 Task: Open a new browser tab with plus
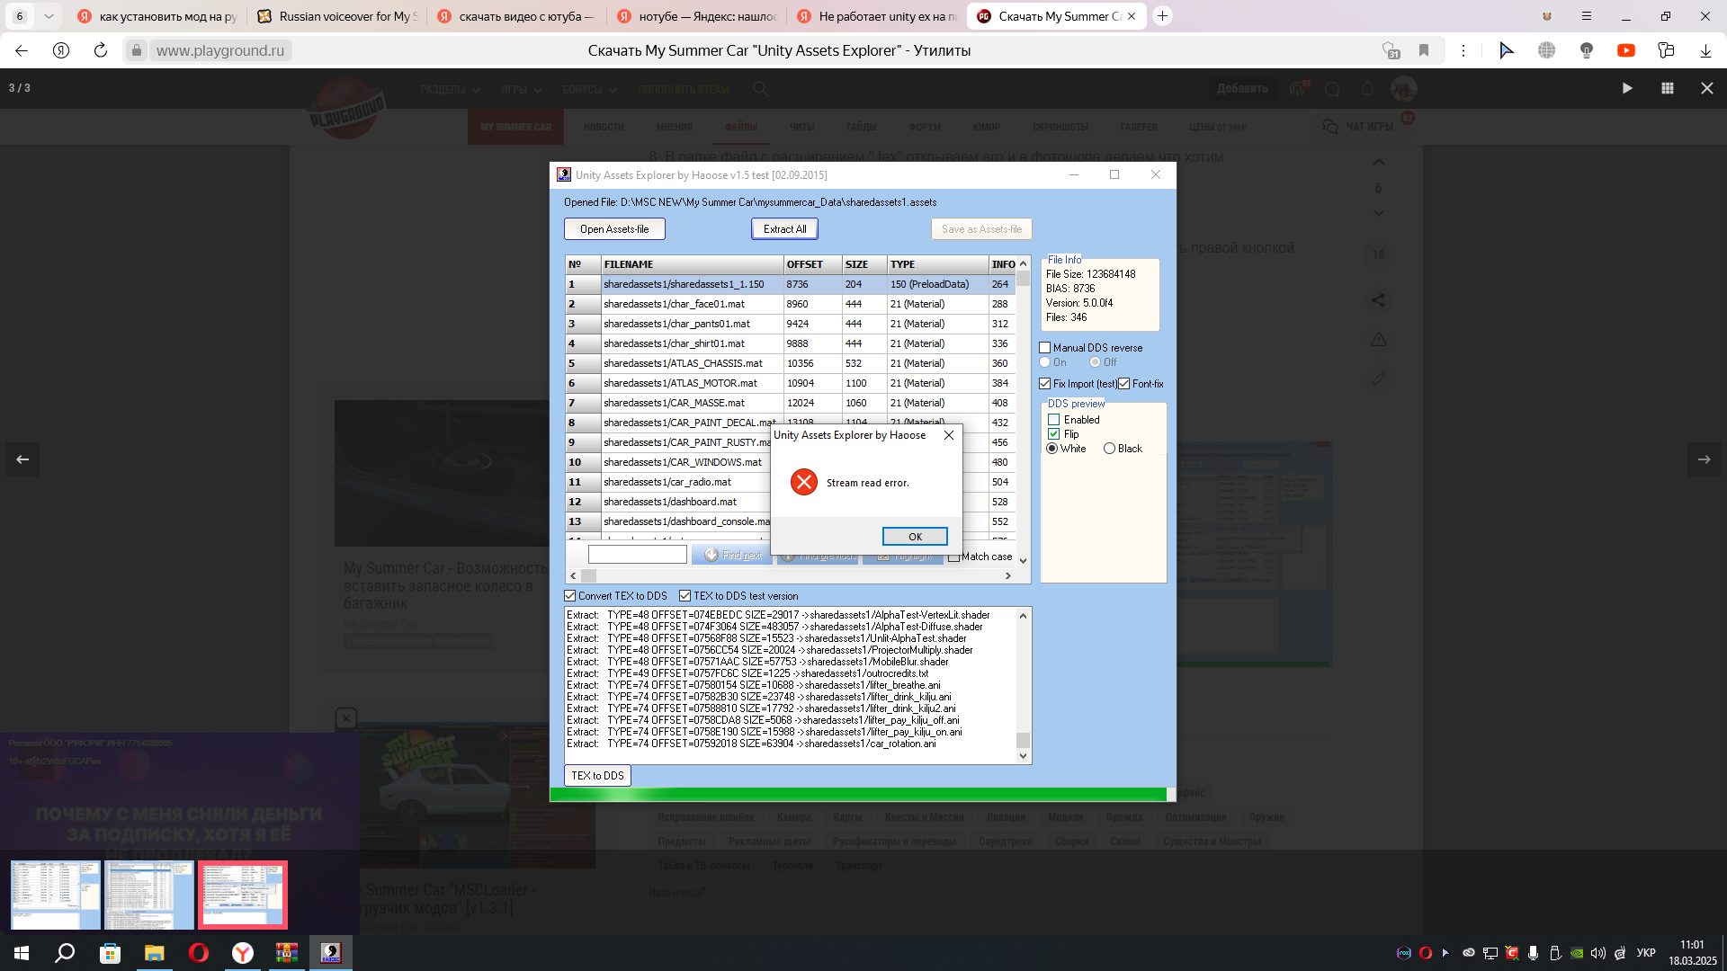1162,16
